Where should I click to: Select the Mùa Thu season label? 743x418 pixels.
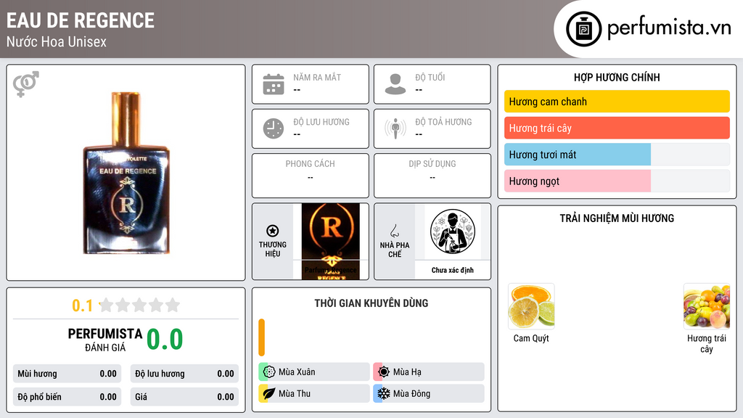(x=295, y=393)
